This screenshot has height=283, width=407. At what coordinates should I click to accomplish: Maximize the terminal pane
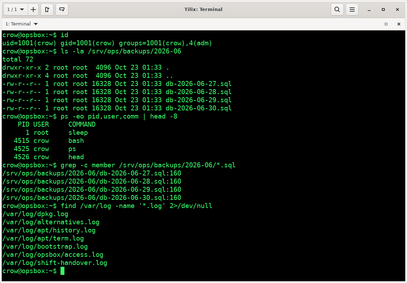[386, 24]
